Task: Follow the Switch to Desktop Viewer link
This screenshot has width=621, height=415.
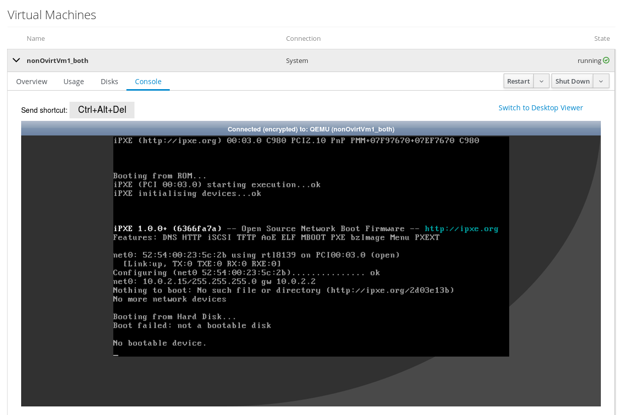Action: click(x=540, y=108)
